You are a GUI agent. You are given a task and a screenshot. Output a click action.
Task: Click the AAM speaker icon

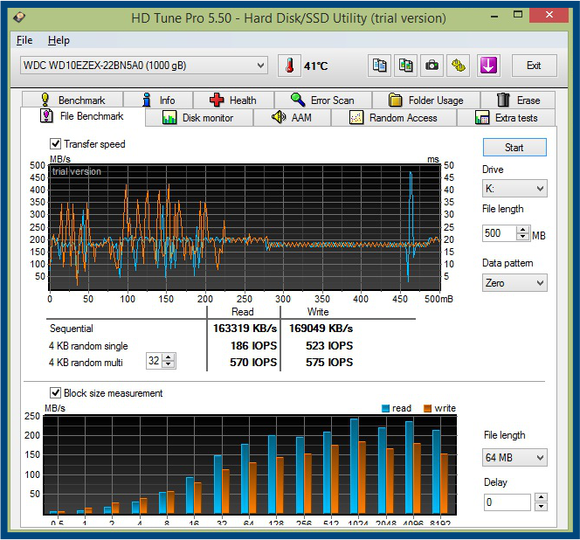[x=279, y=117]
